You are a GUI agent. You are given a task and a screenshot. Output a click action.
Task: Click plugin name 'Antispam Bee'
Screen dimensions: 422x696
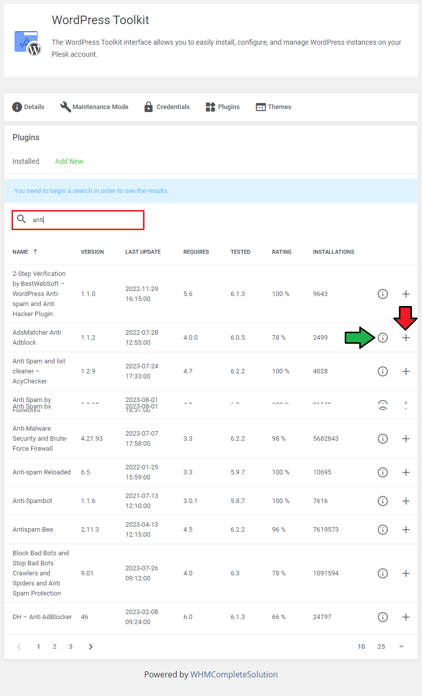click(33, 530)
